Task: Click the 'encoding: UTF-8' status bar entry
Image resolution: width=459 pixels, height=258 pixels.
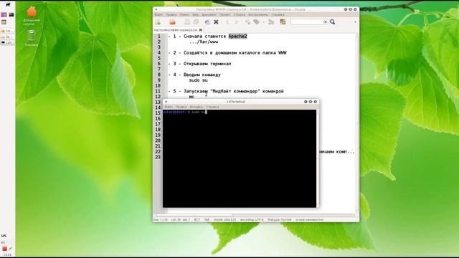Action: click(x=252, y=220)
